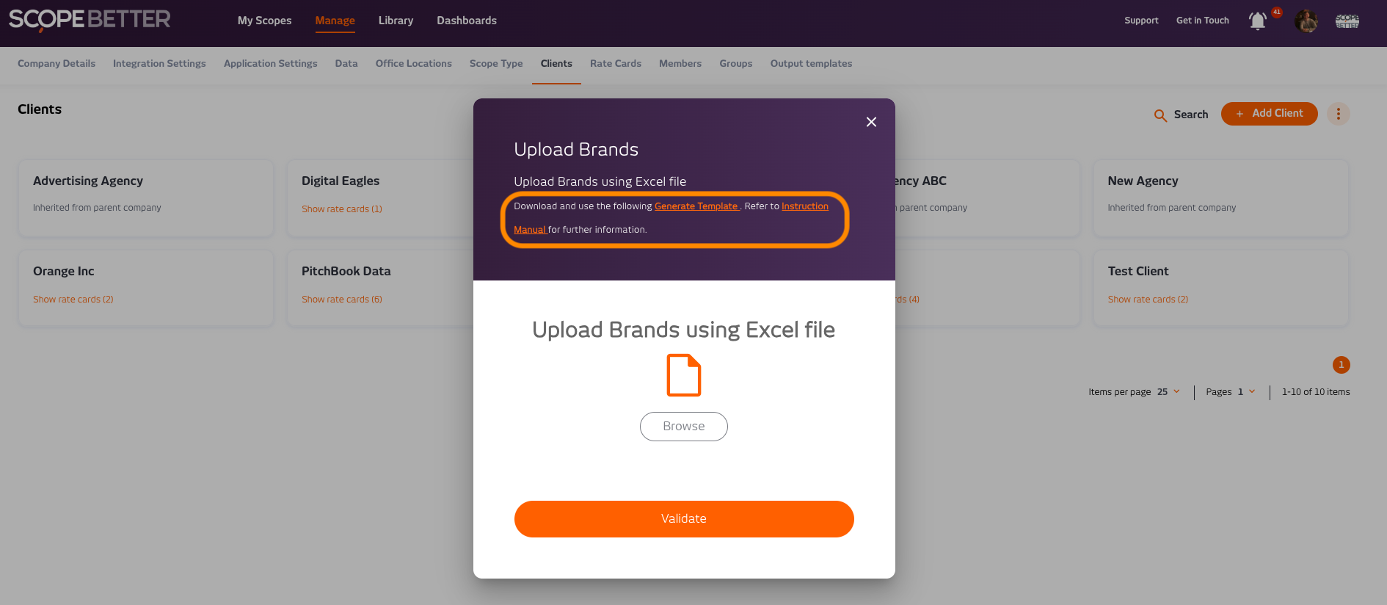Click the ScopeBetter company logo at top right
This screenshot has width=1387, height=605.
coord(1347,21)
